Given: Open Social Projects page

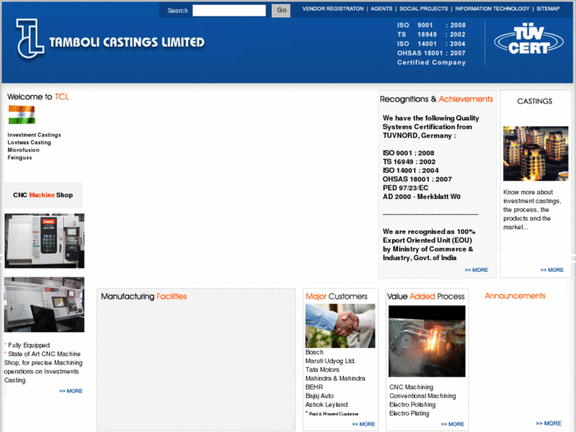Looking at the screenshot, I should [424, 9].
